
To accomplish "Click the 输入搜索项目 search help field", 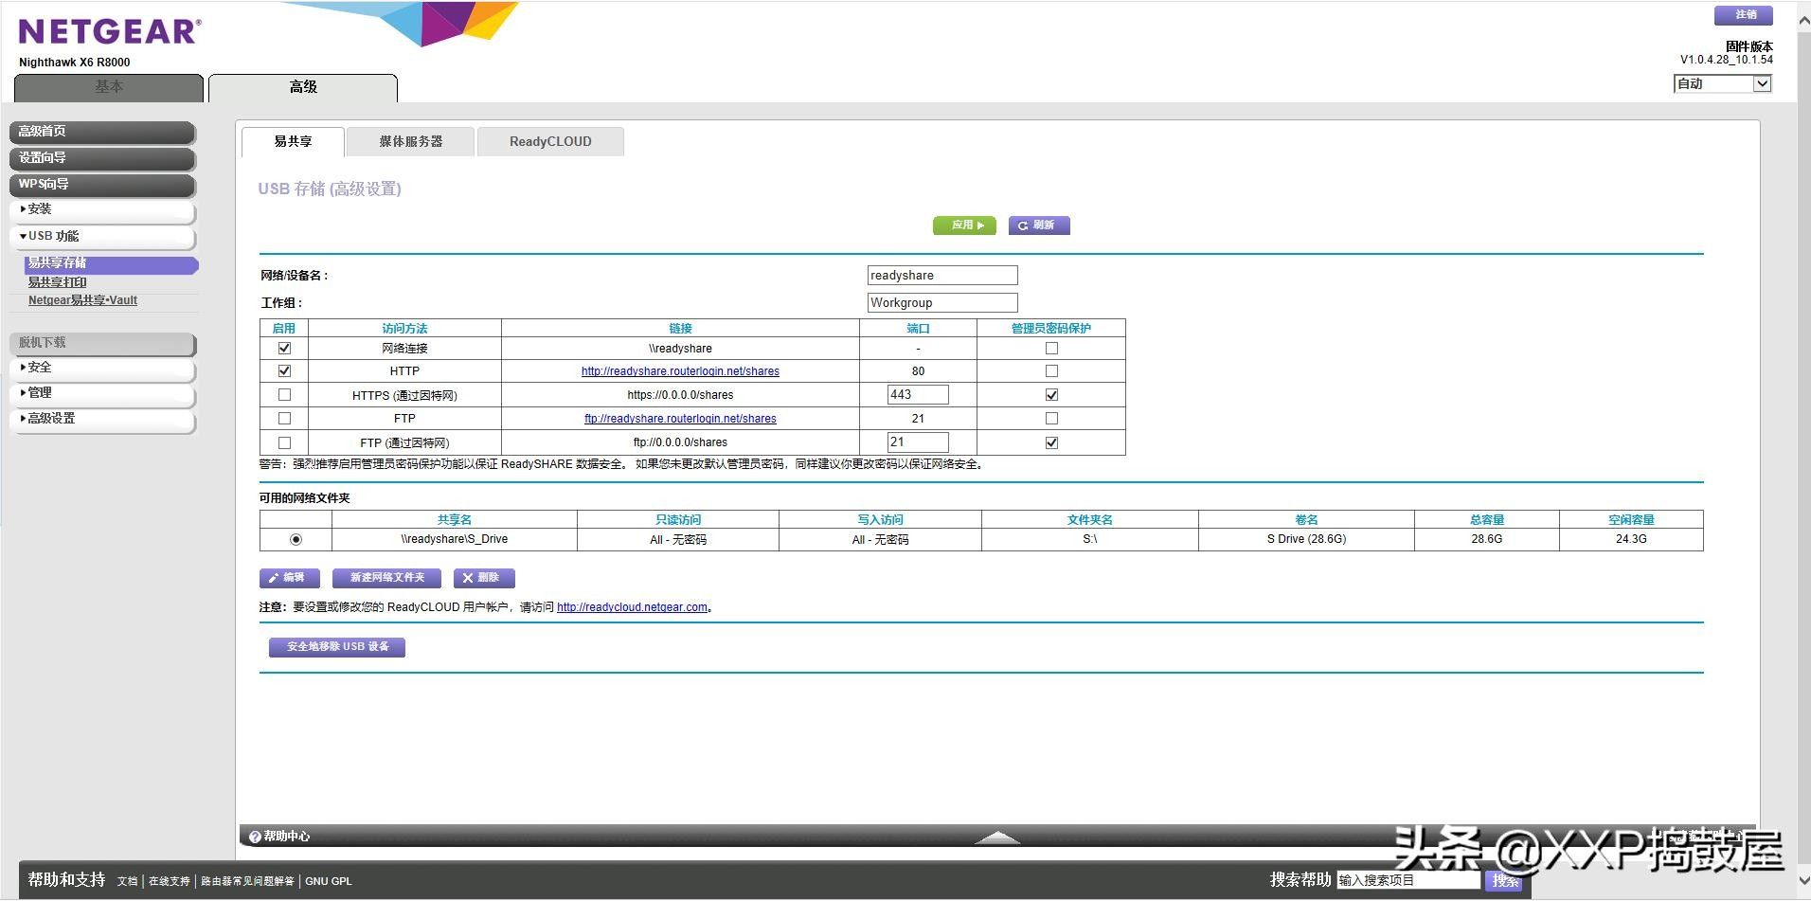I will (x=1408, y=880).
